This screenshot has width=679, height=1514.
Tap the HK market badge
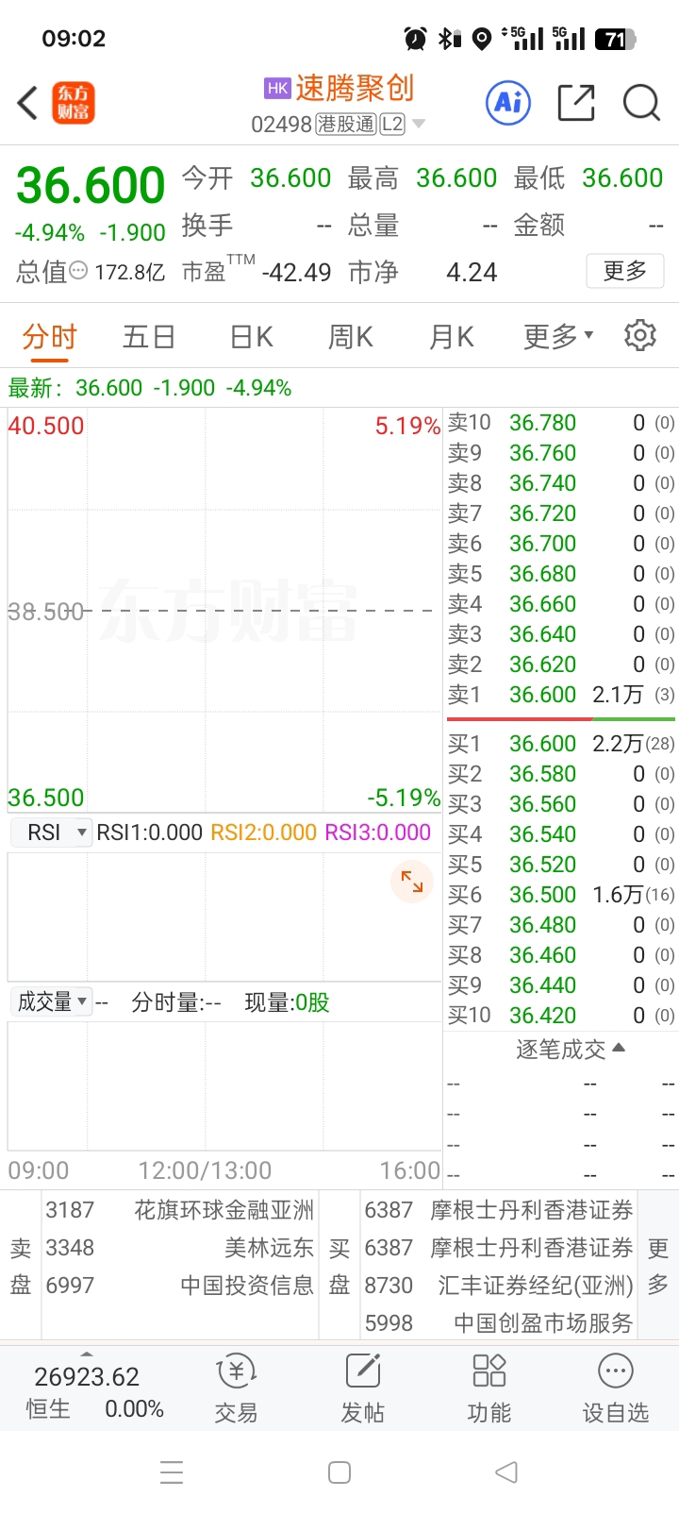pyautogui.click(x=277, y=89)
